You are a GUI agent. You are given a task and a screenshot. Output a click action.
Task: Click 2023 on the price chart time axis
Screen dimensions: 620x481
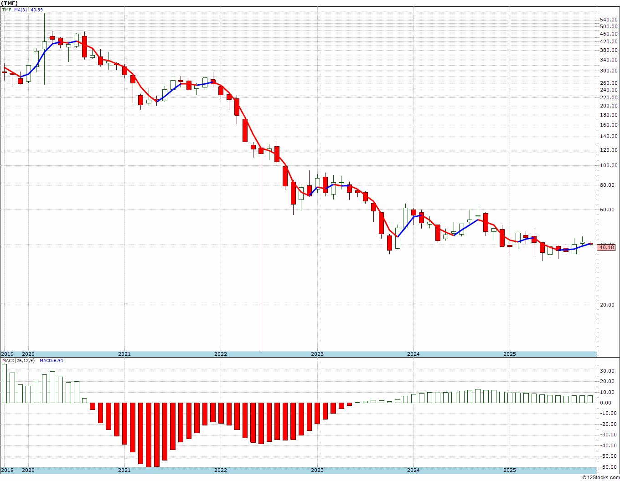tap(317, 354)
